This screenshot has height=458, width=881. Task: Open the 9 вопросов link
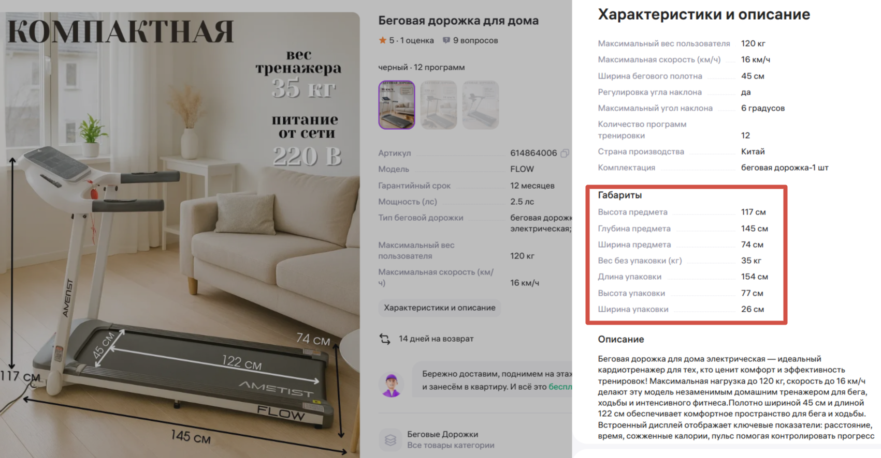[475, 40]
